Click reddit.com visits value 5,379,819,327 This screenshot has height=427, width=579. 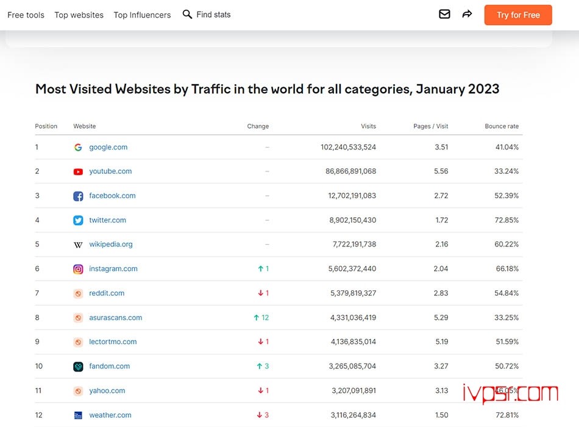[x=353, y=293]
